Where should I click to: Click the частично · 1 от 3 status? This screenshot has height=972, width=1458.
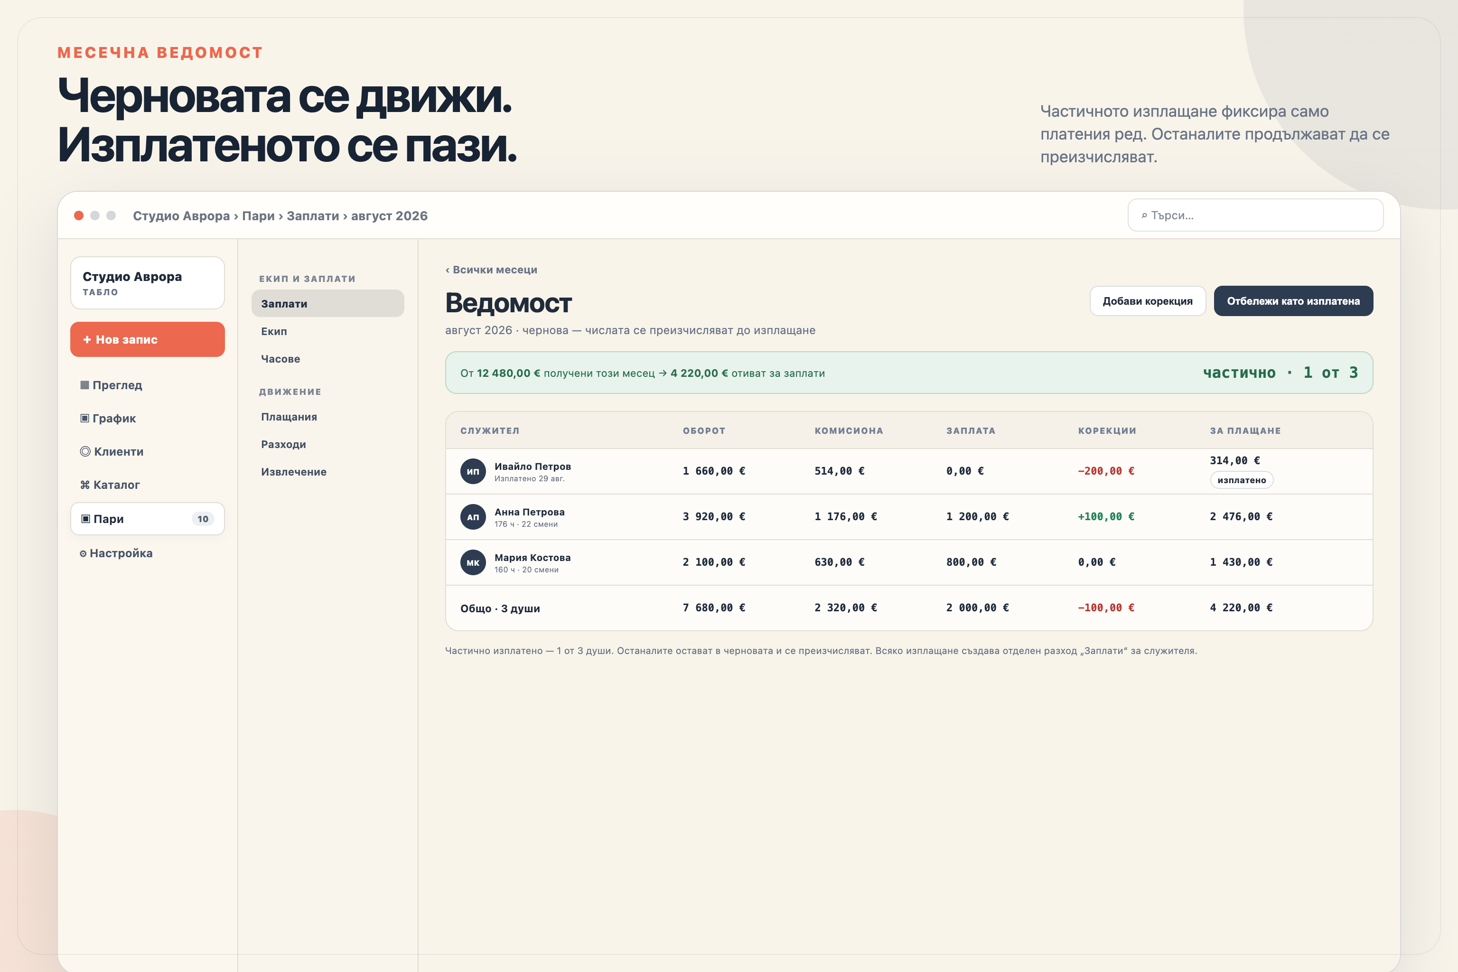[1280, 373]
